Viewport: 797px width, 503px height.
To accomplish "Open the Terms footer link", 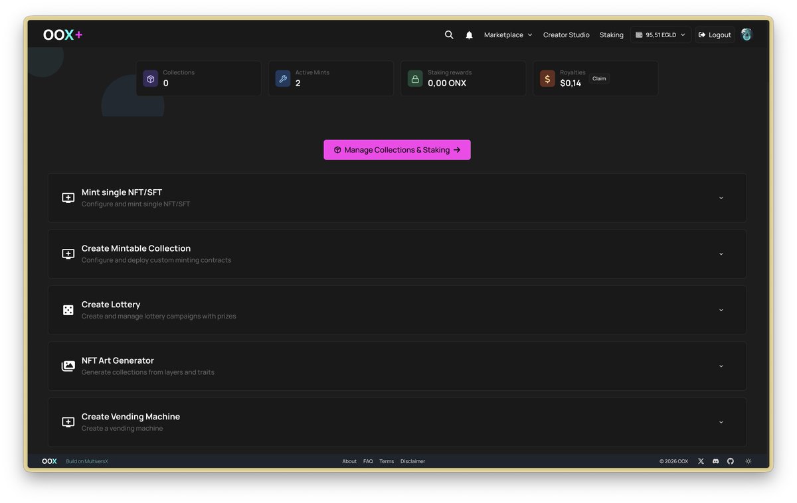I will 387,461.
